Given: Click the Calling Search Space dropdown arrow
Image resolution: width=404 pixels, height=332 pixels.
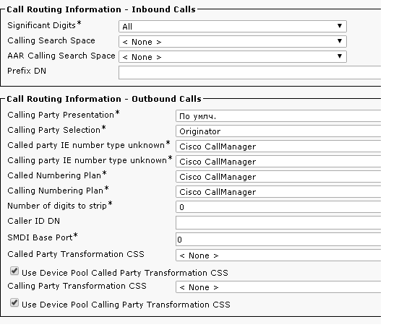Looking at the screenshot, I should coord(340,41).
